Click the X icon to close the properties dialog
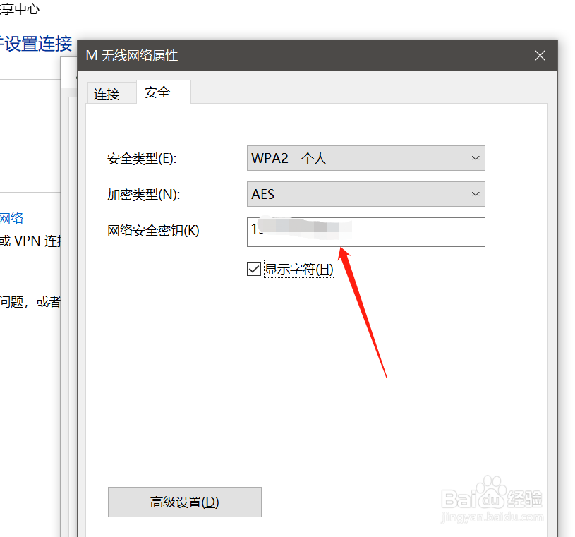Image resolution: width=575 pixels, height=537 pixels. coord(540,55)
